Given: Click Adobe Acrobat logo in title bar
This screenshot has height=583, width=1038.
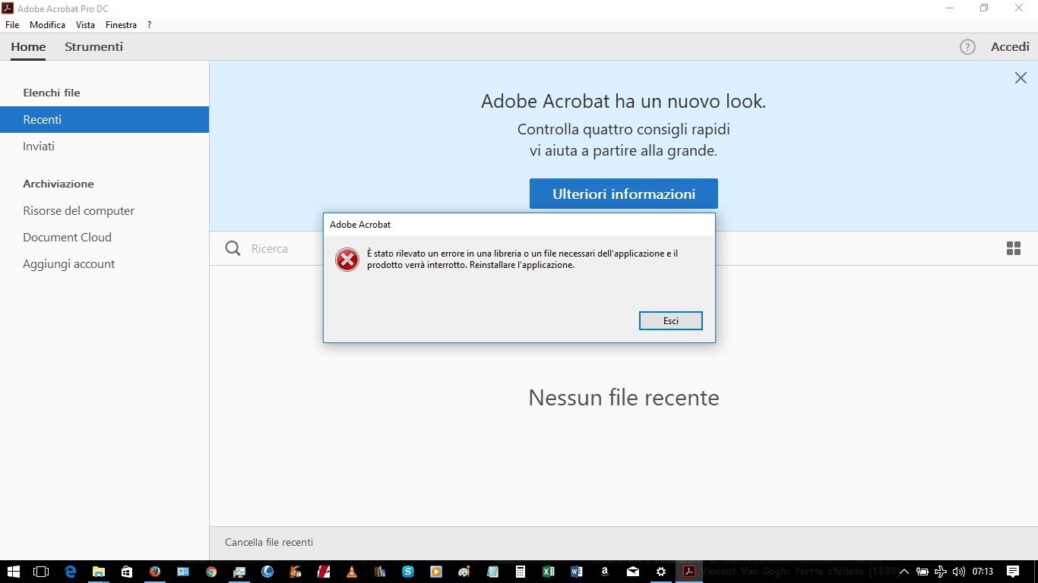Looking at the screenshot, I should pos(8,8).
